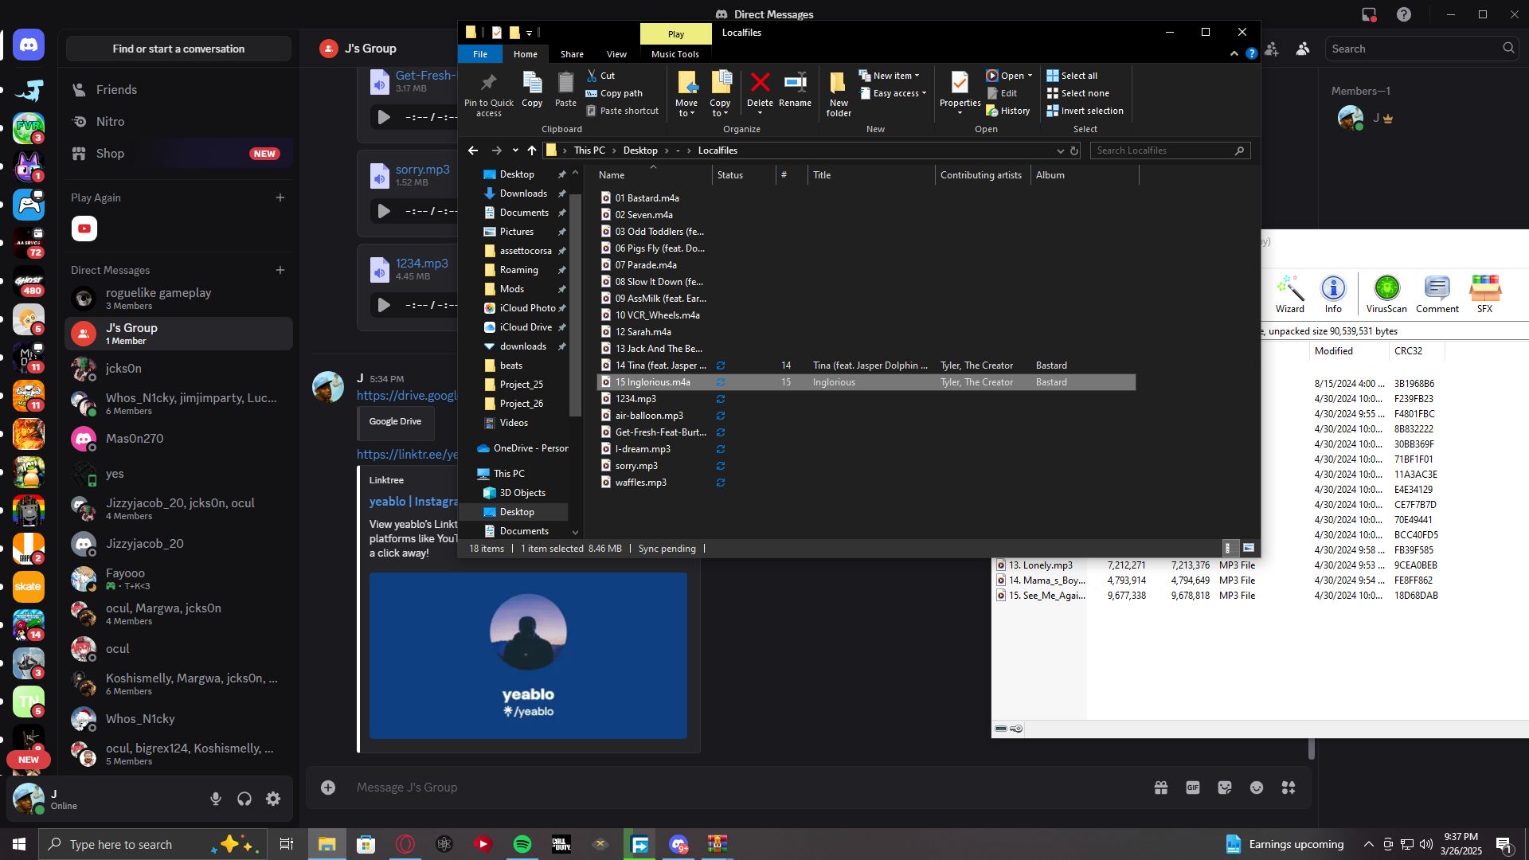Click the Properties icon in the ribbon
Screen dimensions: 1529x860
coord(960,84)
